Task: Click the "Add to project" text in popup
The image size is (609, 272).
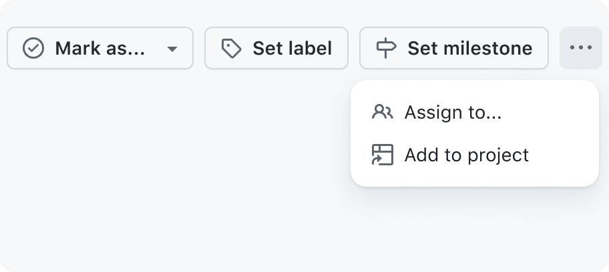Action: pos(467,155)
